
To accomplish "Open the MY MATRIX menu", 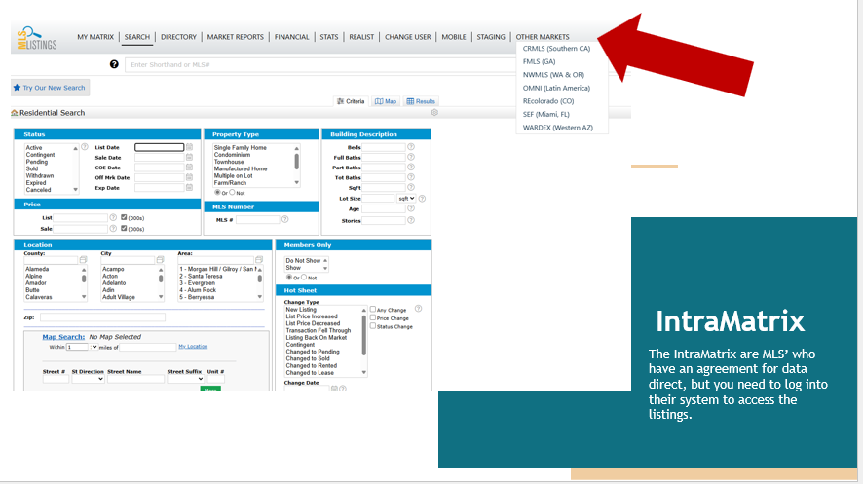I will click(95, 37).
